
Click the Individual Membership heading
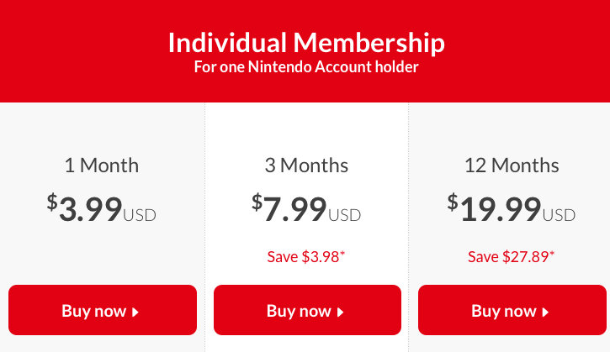point(305,43)
